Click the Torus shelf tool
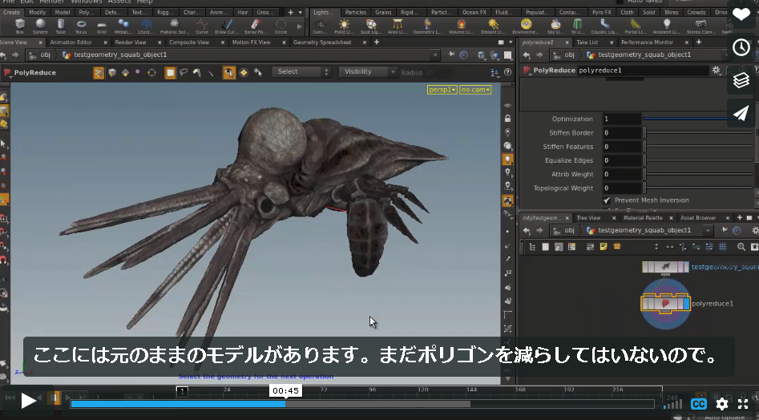Screen dimensions: 759x420 [x=81, y=26]
